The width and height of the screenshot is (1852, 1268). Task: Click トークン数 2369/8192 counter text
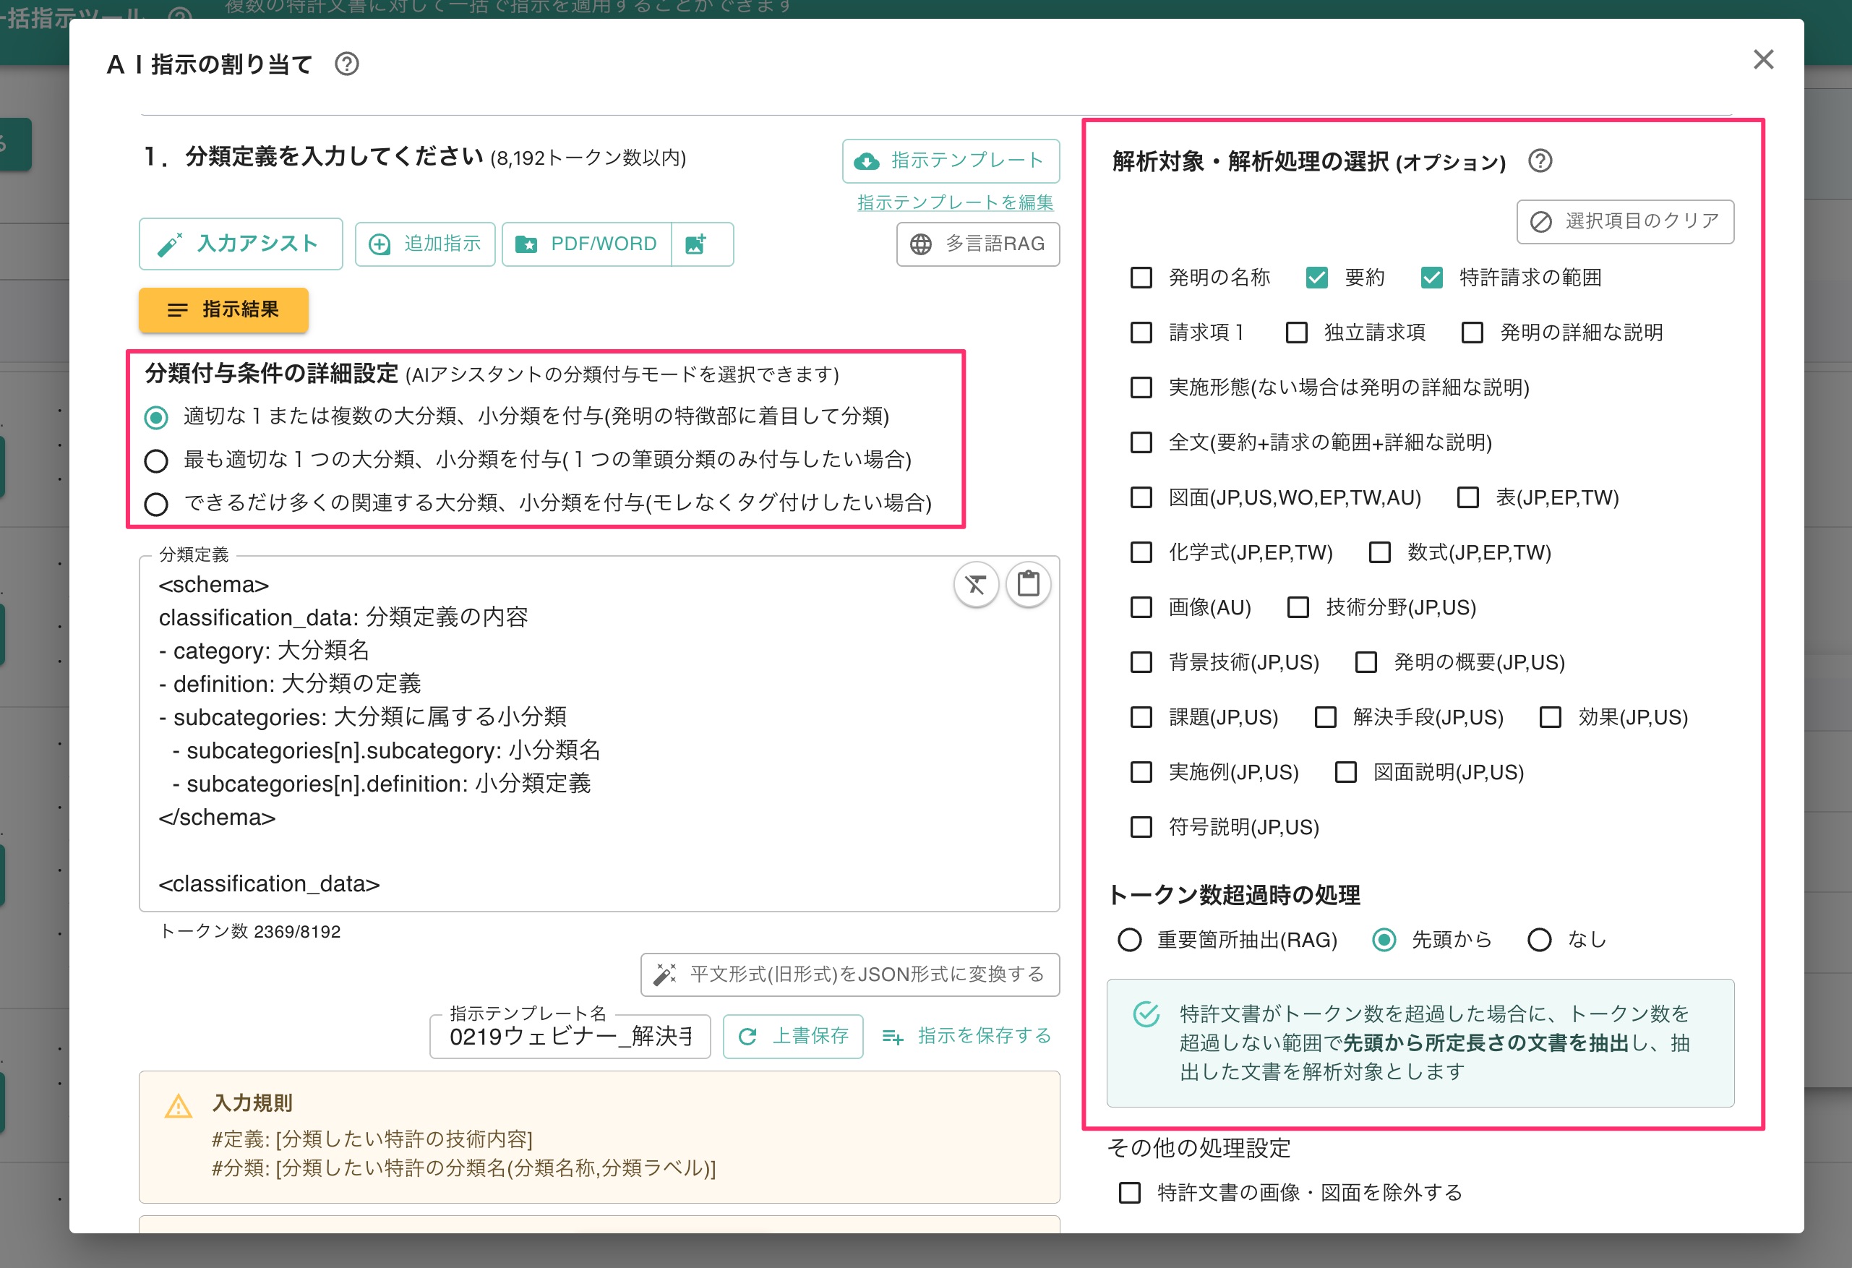pyautogui.click(x=250, y=932)
